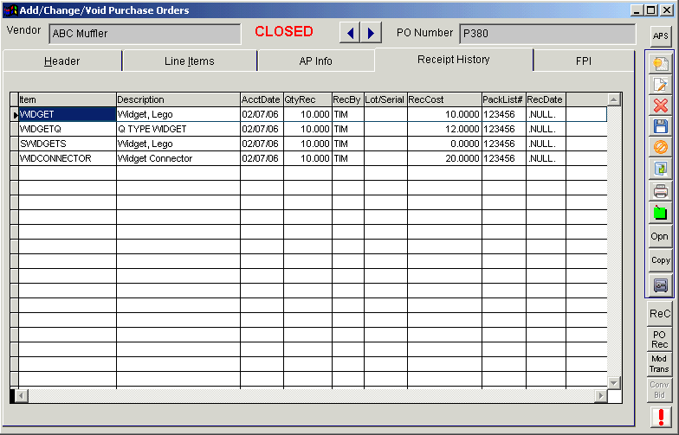Switch to the Header tab
The height and width of the screenshot is (435, 679).
tap(62, 61)
